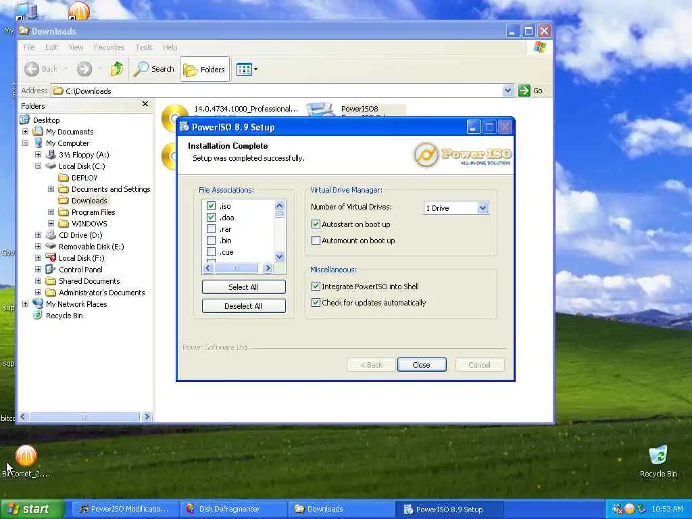Select Shared Documents folder icon
The width and height of the screenshot is (692, 519).
tap(51, 280)
